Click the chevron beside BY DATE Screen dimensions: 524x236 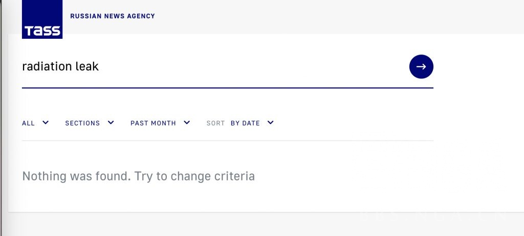click(x=270, y=122)
